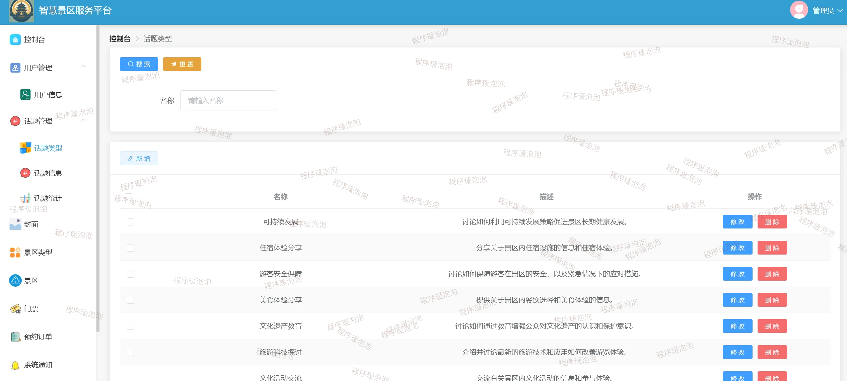This screenshot has height=381, width=847.
Task: Click the 封面 picture icon
Action: click(15, 224)
